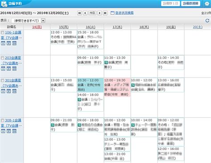Screen dimensions: 211x163
Task: Open the teal 10:30 - 12:00 booking
Action: pyautogui.click(x=90, y=85)
